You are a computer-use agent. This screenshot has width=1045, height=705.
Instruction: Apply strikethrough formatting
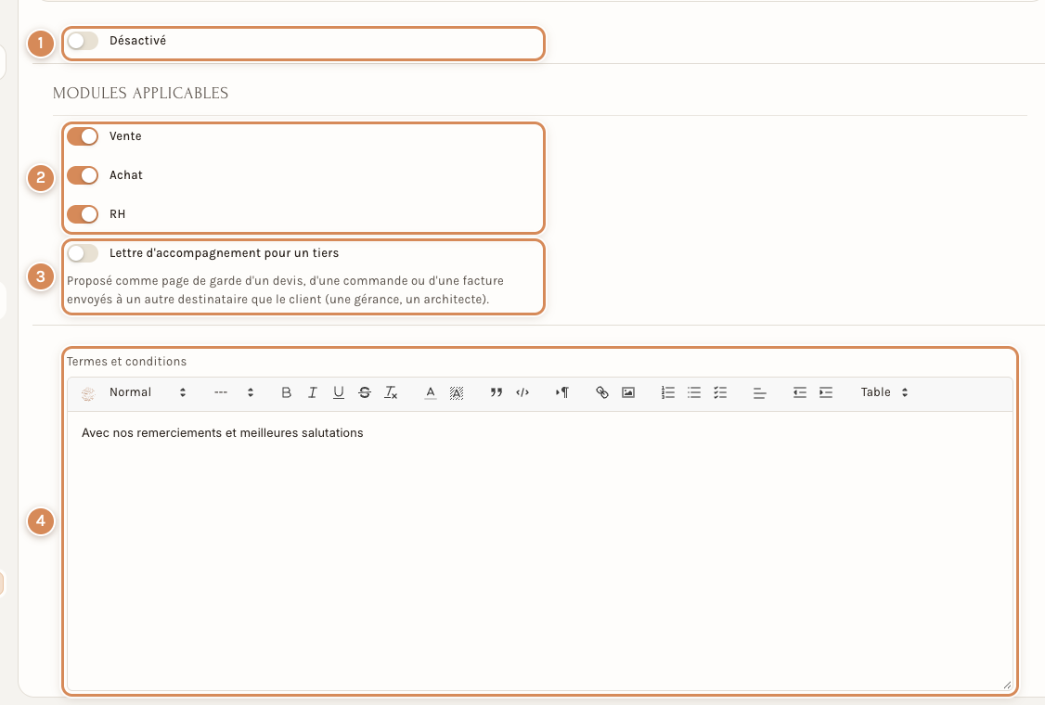365,392
